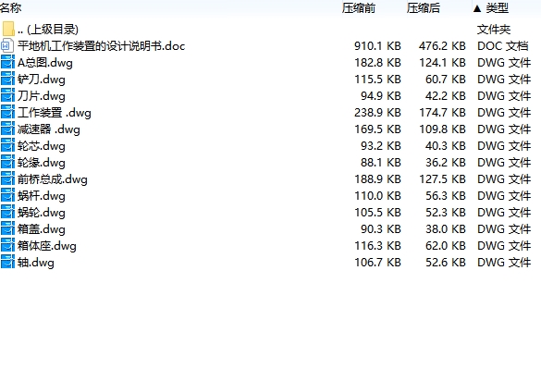The image size is (541, 369).
Task: Click the 90.3 KB size of 箱盖.dwg
Action: tap(381, 228)
